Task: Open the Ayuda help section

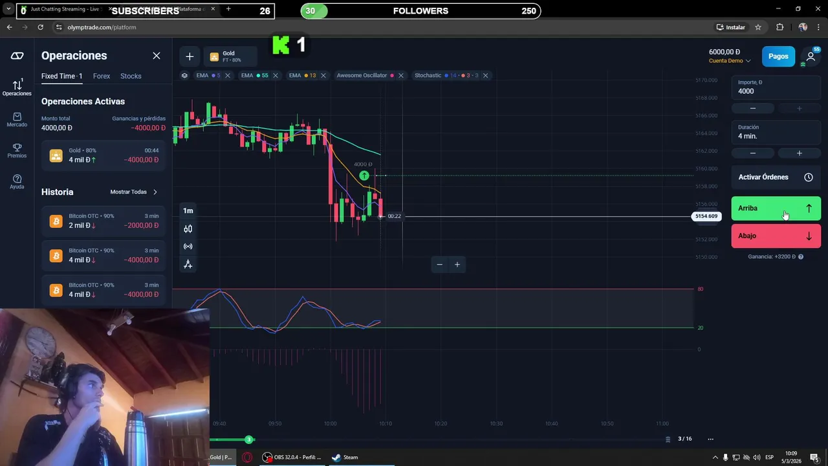Action: tap(17, 182)
